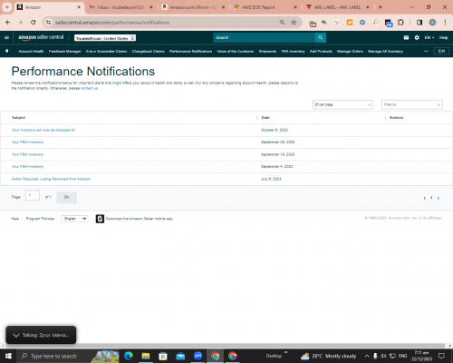
Task: Open the 'Your inventory will now be disposed of' notification
Action: pos(43,130)
